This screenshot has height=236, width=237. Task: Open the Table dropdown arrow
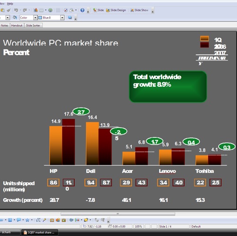[46, 10]
